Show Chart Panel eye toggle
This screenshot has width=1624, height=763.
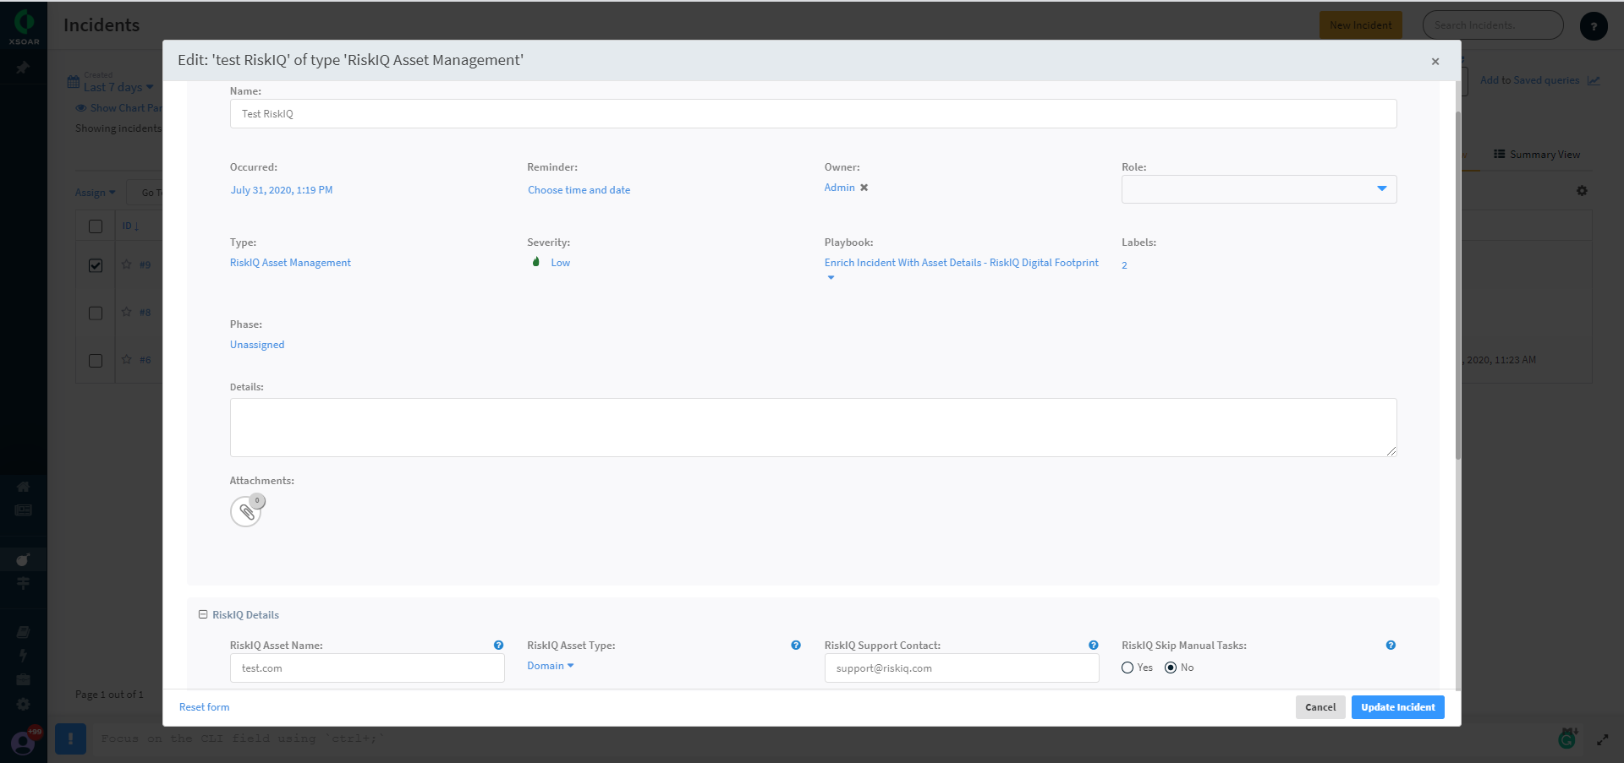[x=81, y=108]
